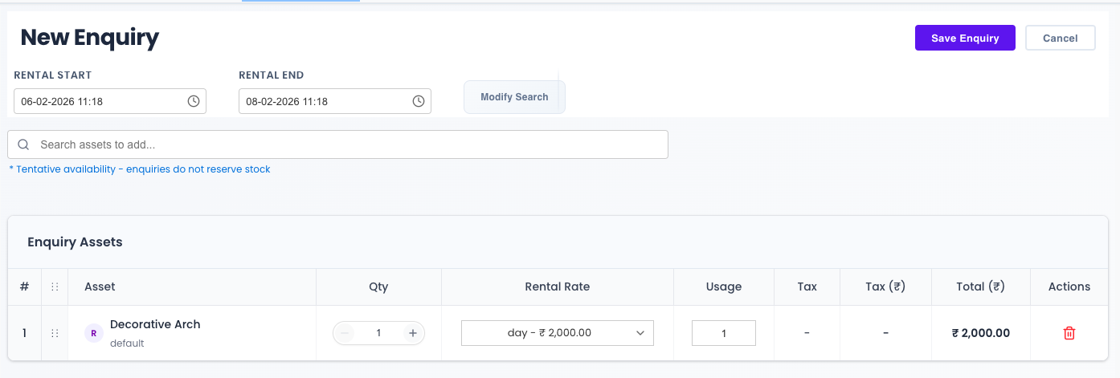
Task: Click the row number 1 cell
Action: [x=24, y=333]
